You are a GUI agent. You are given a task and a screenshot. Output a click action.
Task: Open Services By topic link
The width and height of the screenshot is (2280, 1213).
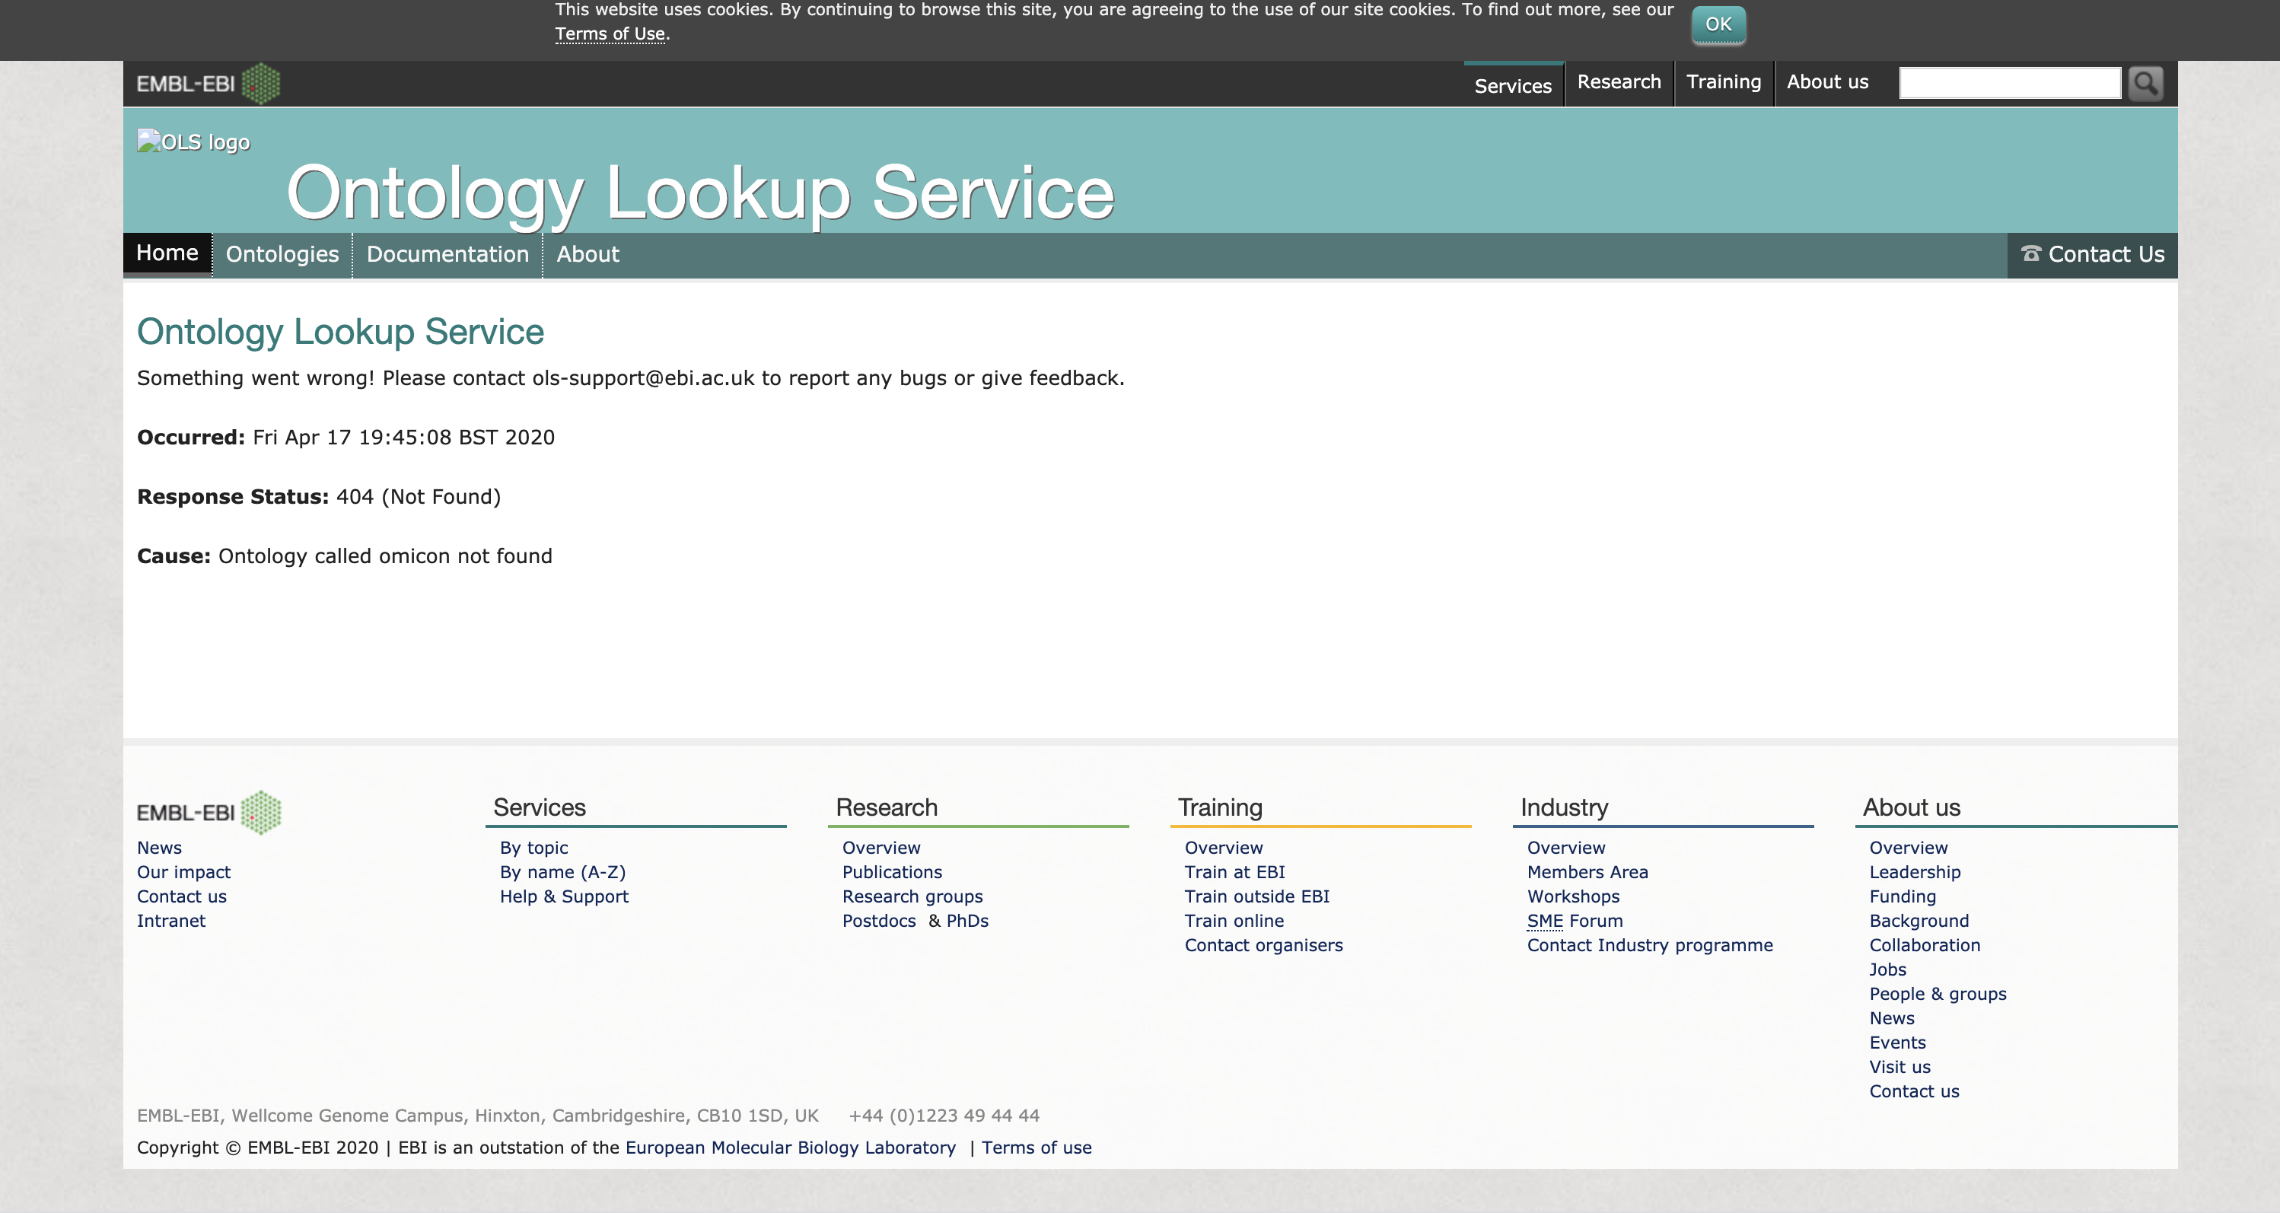point(533,848)
